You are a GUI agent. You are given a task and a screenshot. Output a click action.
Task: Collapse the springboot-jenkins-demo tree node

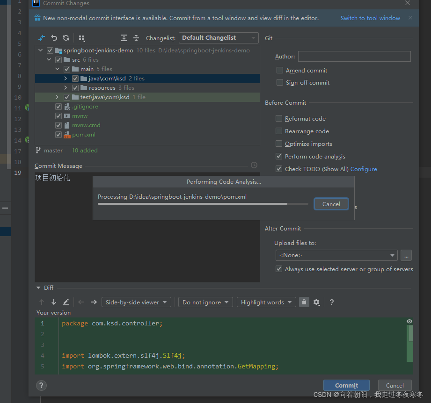coord(41,50)
